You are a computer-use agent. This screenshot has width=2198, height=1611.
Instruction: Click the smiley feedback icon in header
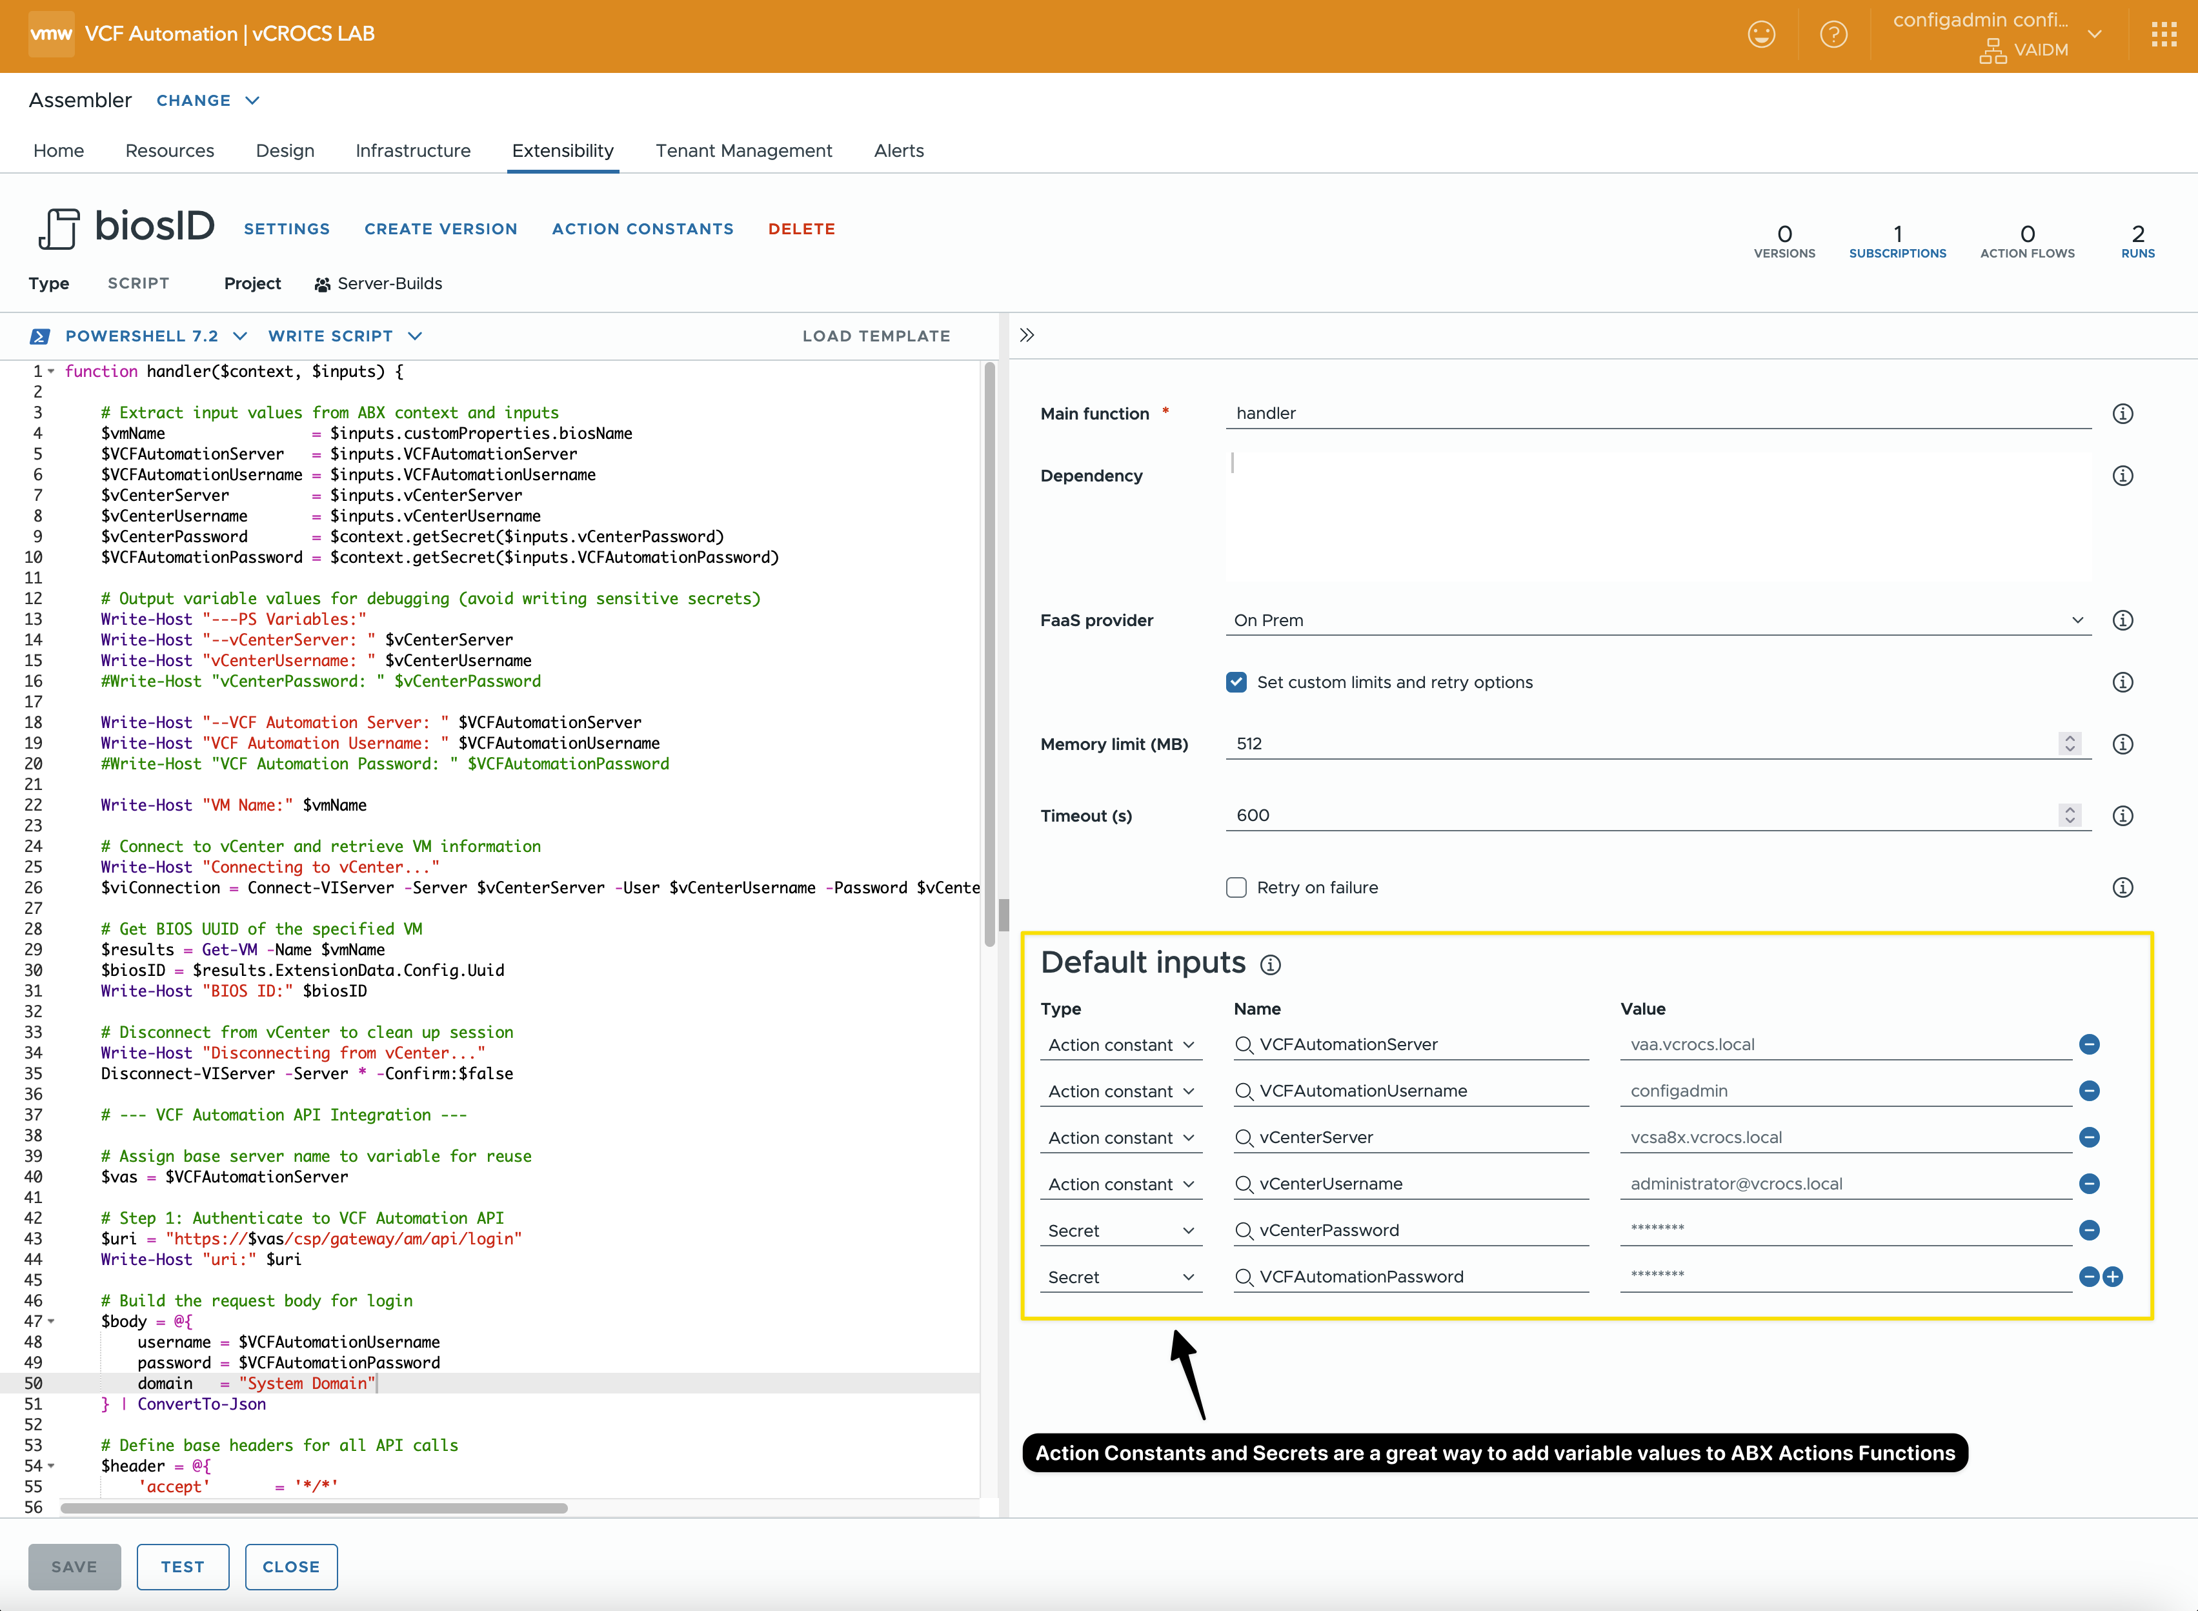[1761, 35]
